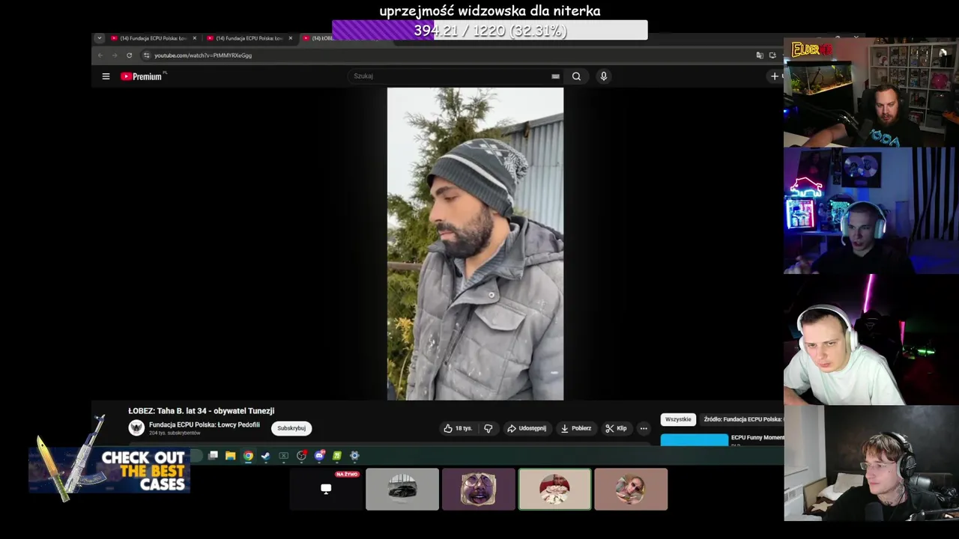Open green app icon on taskbar
The height and width of the screenshot is (539, 959).
(337, 455)
